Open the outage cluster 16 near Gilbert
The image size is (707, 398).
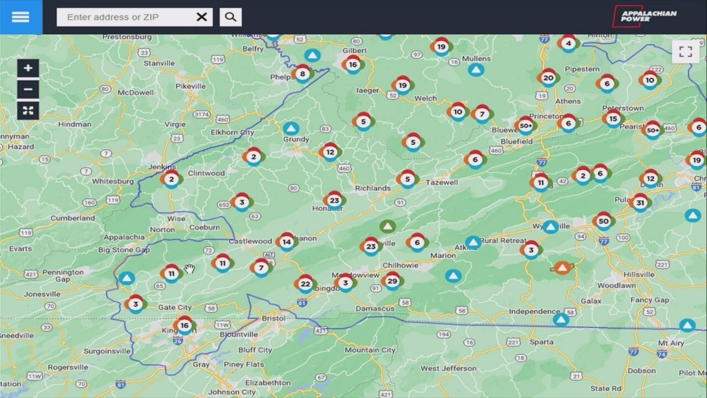pos(352,65)
